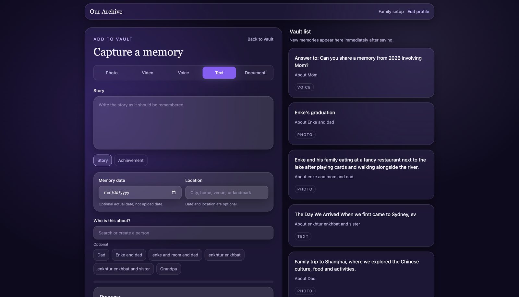
Task: Click the PHOTO tag on the restaurant memory
Action: [305, 189]
